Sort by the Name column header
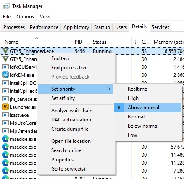184x179 pixels. pyautogui.click(x=37, y=42)
